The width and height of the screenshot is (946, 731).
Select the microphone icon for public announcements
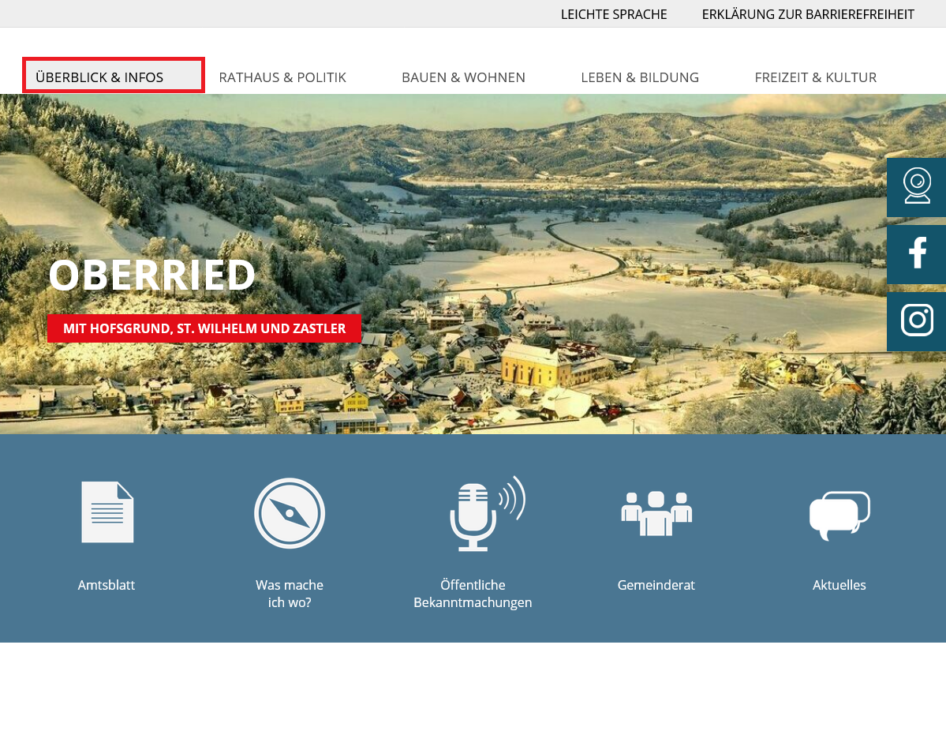(x=483, y=513)
